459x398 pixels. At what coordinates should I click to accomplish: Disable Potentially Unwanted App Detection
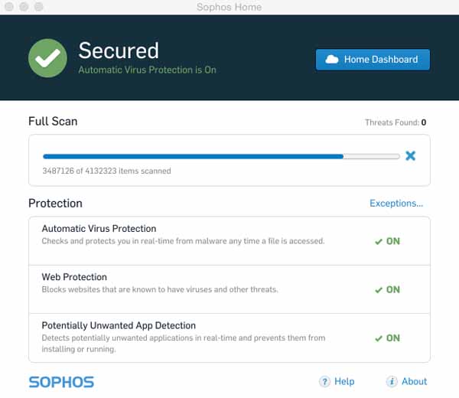coord(387,338)
